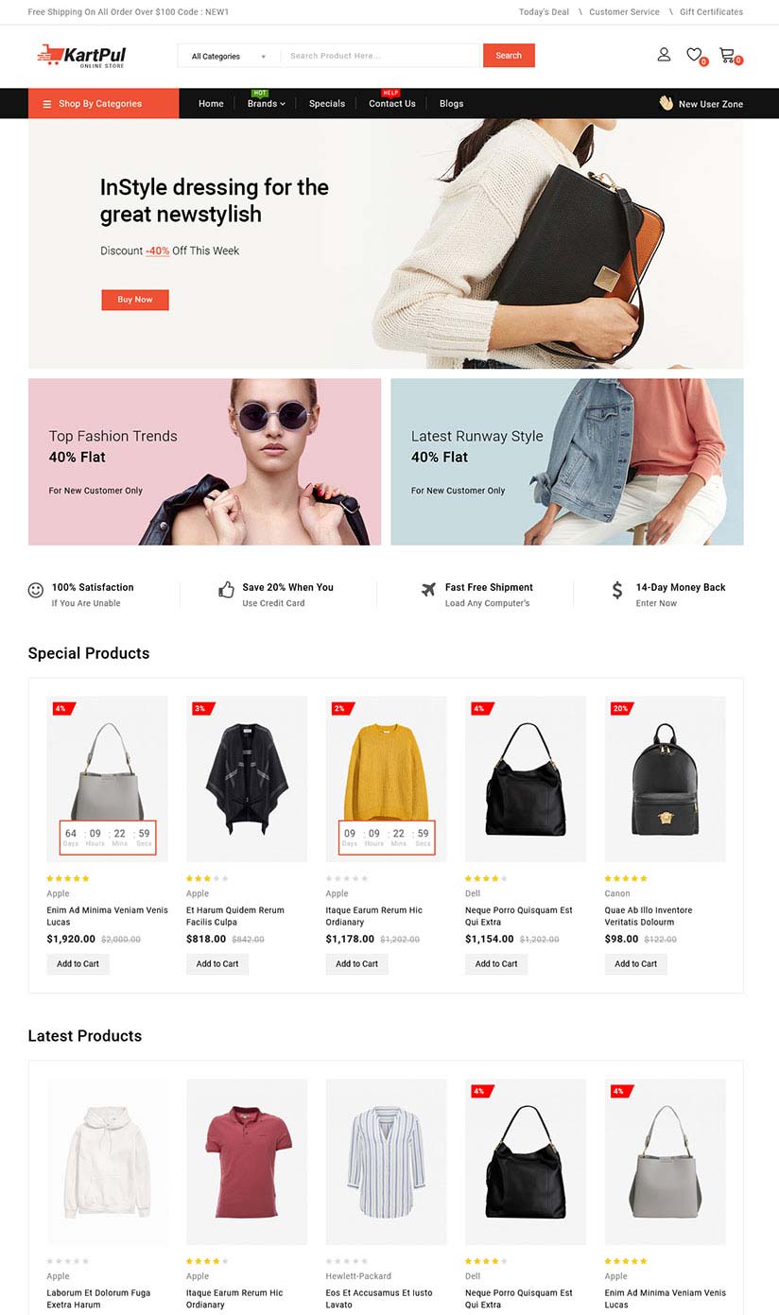Expand the Brands menu dropdown
Image resolution: width=779 pixels, height=1315 pixels.
267,104
